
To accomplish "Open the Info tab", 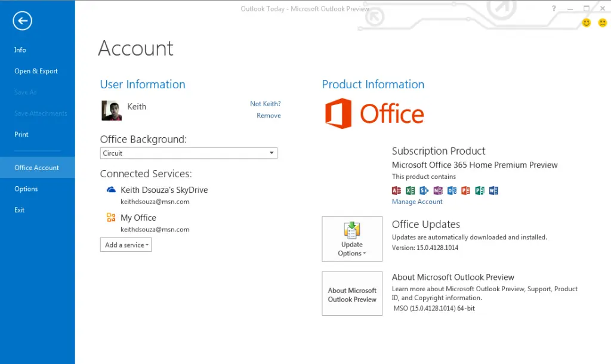I will 20,50.
